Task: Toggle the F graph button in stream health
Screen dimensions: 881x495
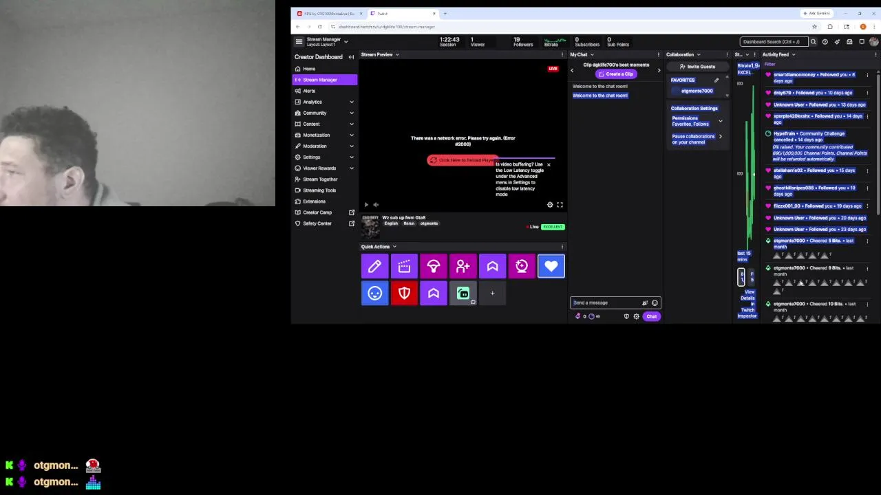Action: click(x=751, y=276)
